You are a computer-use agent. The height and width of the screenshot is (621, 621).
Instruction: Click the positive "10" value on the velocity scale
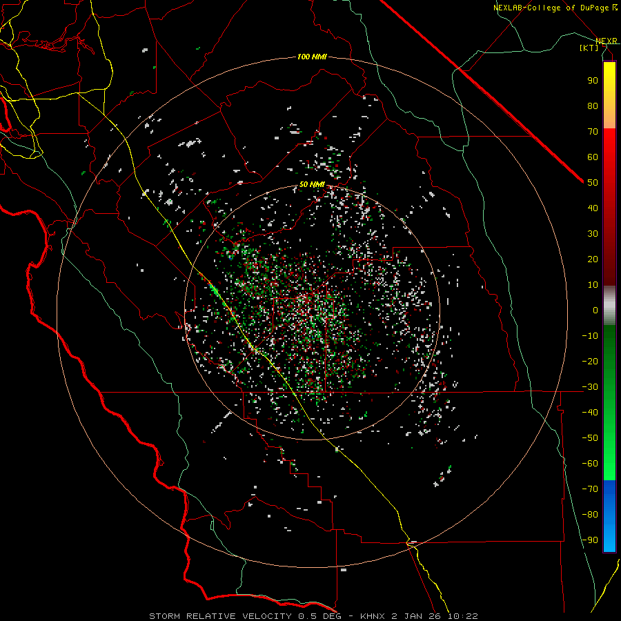pos(593,285)
